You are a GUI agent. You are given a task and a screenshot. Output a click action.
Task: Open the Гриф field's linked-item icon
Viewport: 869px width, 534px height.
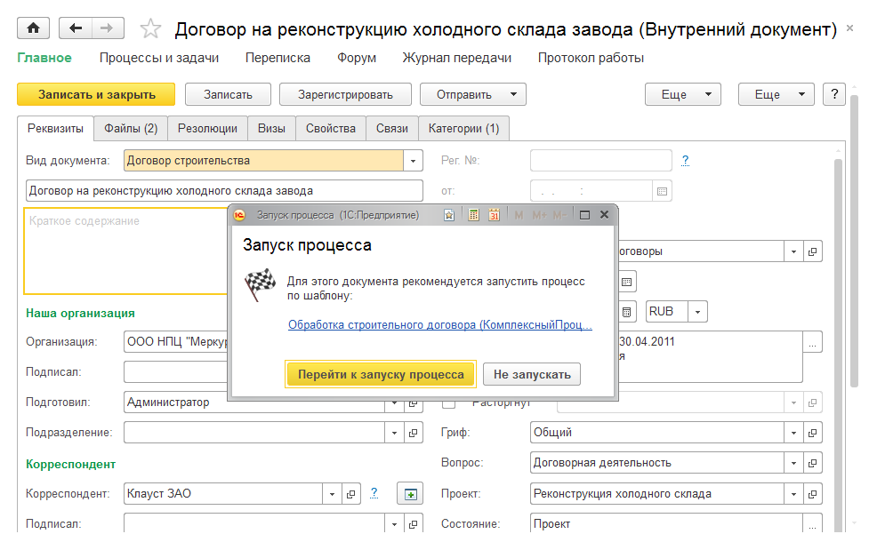[813, 433]
